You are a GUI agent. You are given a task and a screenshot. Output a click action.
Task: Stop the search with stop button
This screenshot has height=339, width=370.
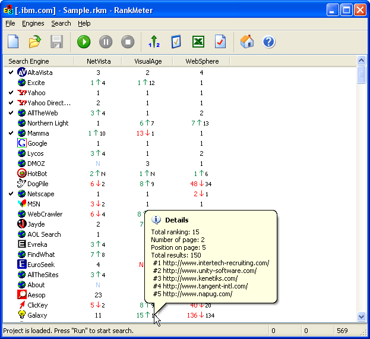tap(128, 42)
